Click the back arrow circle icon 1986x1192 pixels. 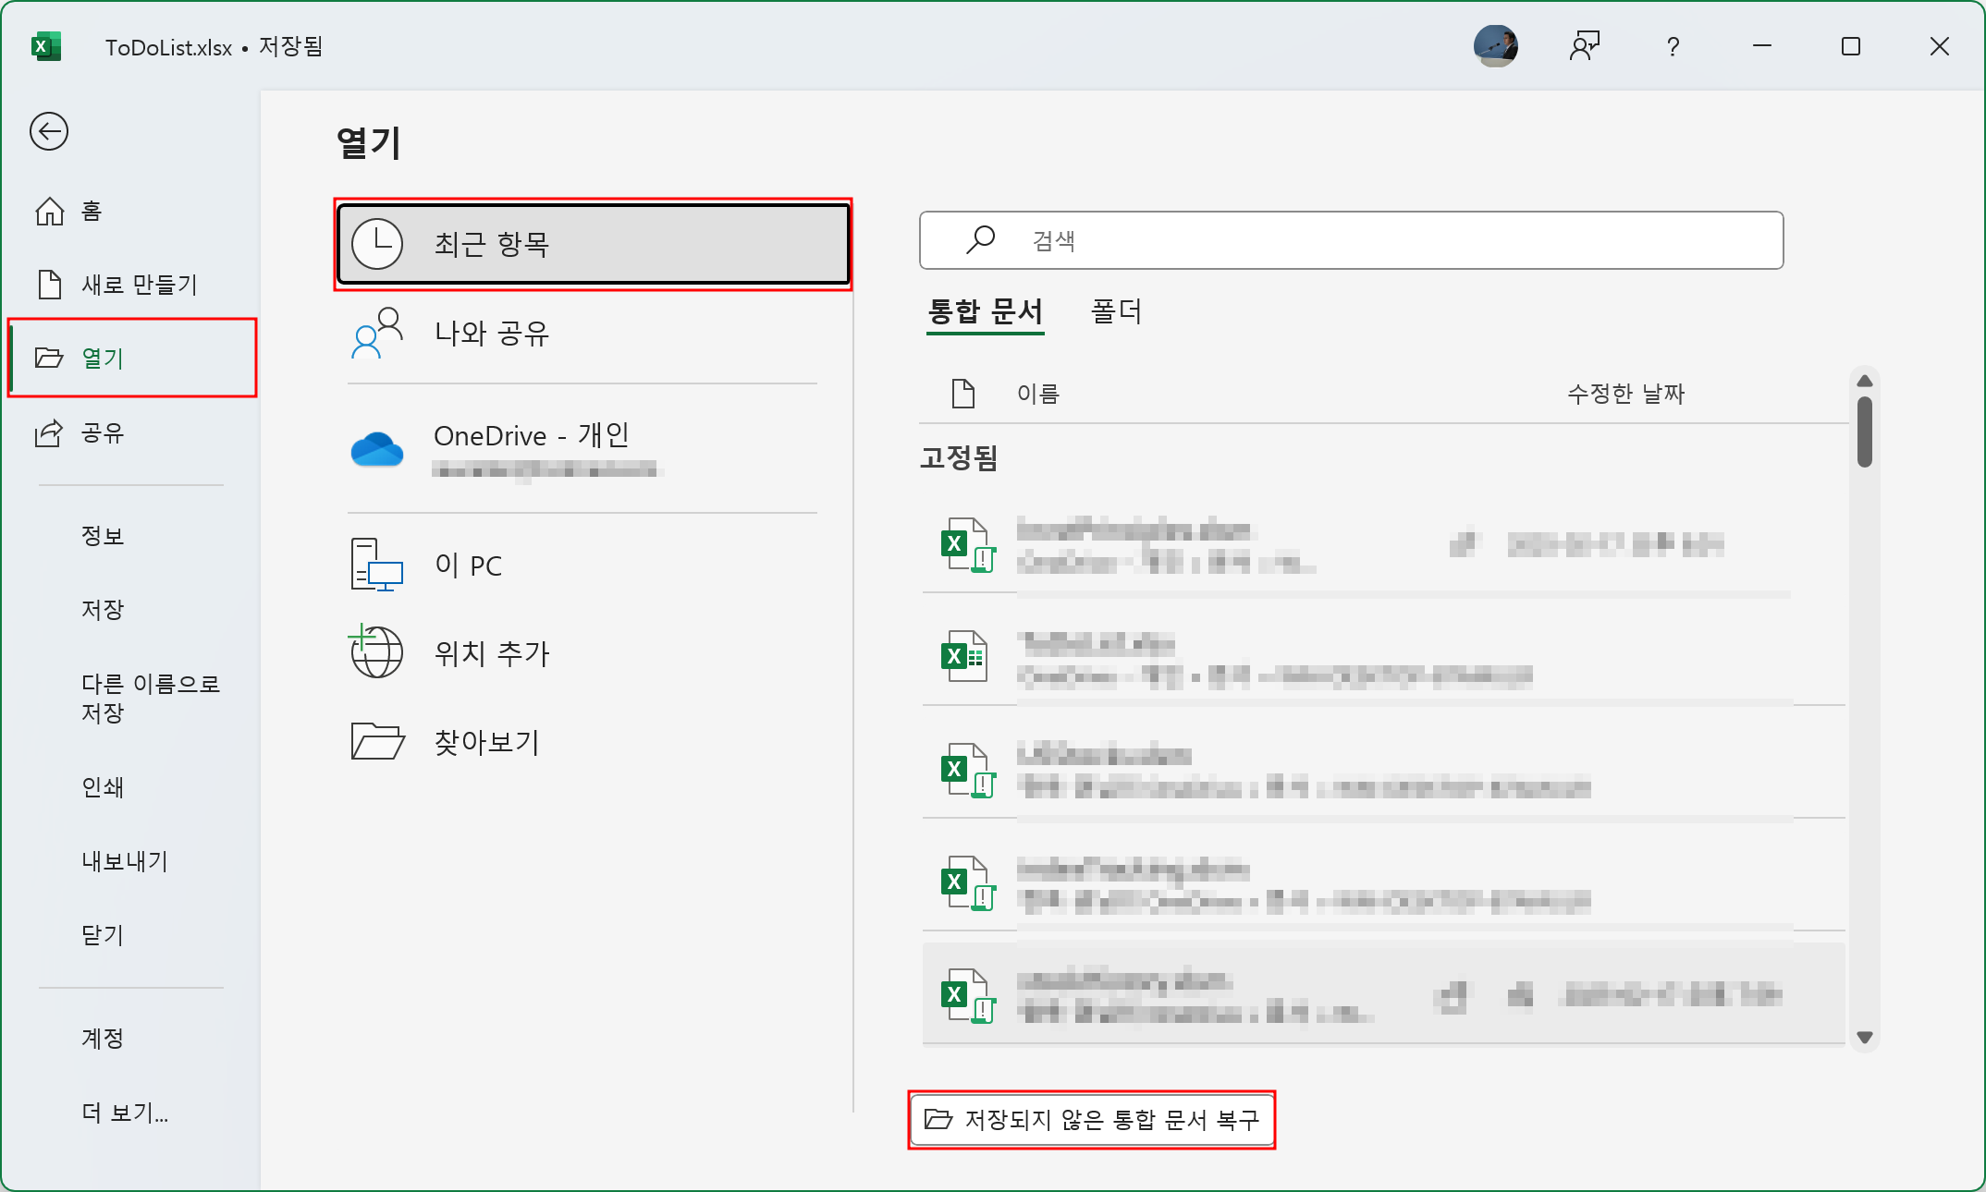click(49, 131)
